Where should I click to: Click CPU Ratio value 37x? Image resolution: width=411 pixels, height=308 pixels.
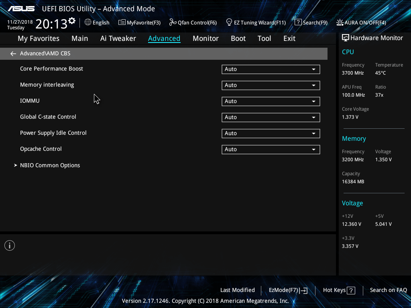[379, 95]
